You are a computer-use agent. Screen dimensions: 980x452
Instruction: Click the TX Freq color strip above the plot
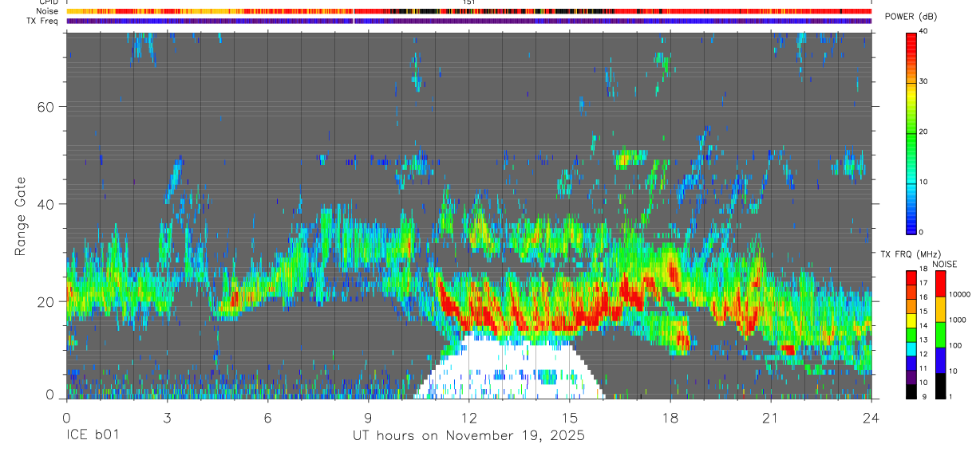click(x=468, y=21)
